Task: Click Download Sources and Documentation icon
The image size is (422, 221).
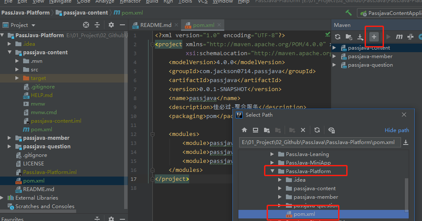Action: (360, 37)
